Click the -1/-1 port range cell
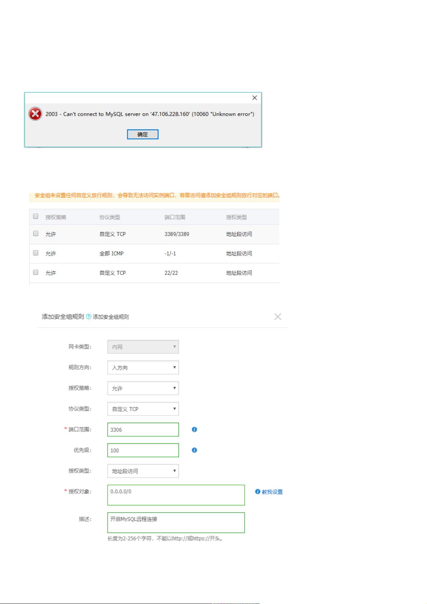This screenshot has height=604, width=427. tap(170, 253)
